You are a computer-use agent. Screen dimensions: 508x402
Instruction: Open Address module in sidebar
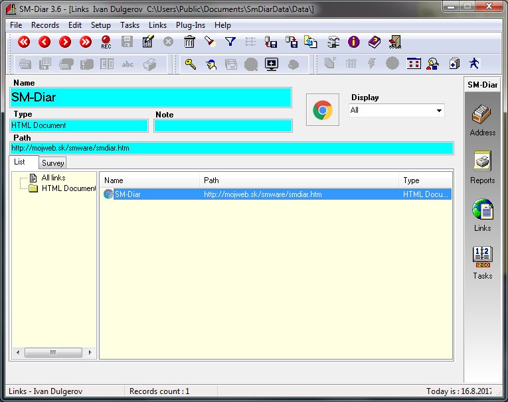pos(482,120)
